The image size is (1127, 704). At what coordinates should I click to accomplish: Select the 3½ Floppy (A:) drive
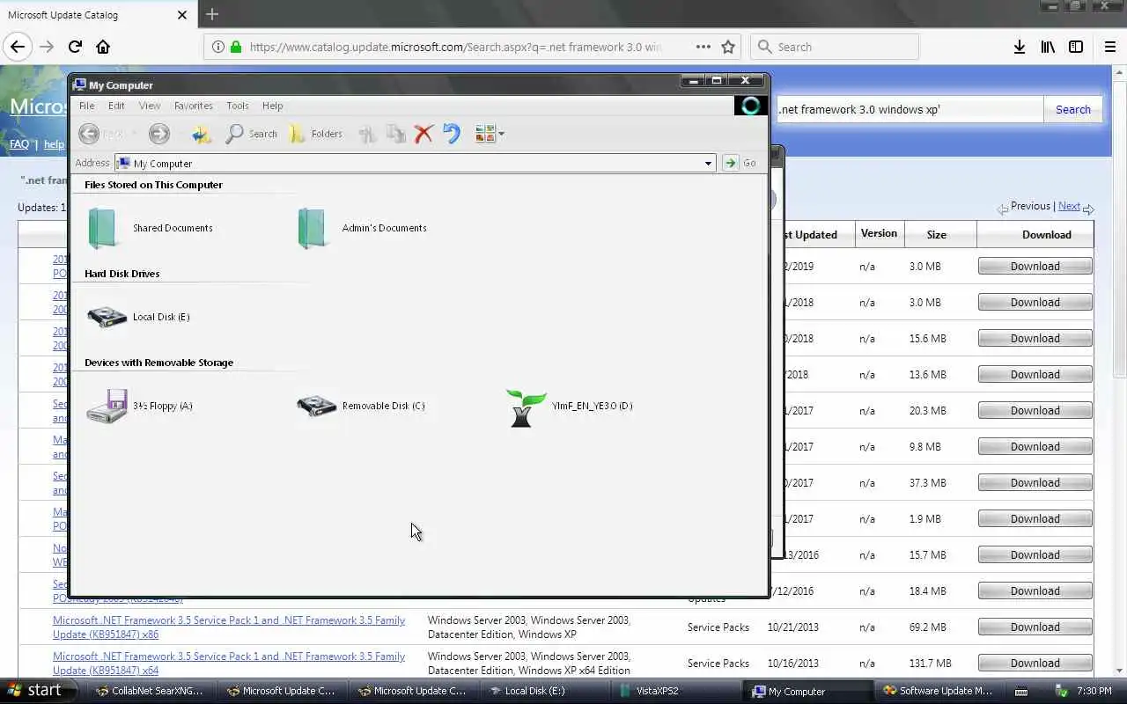139,406
